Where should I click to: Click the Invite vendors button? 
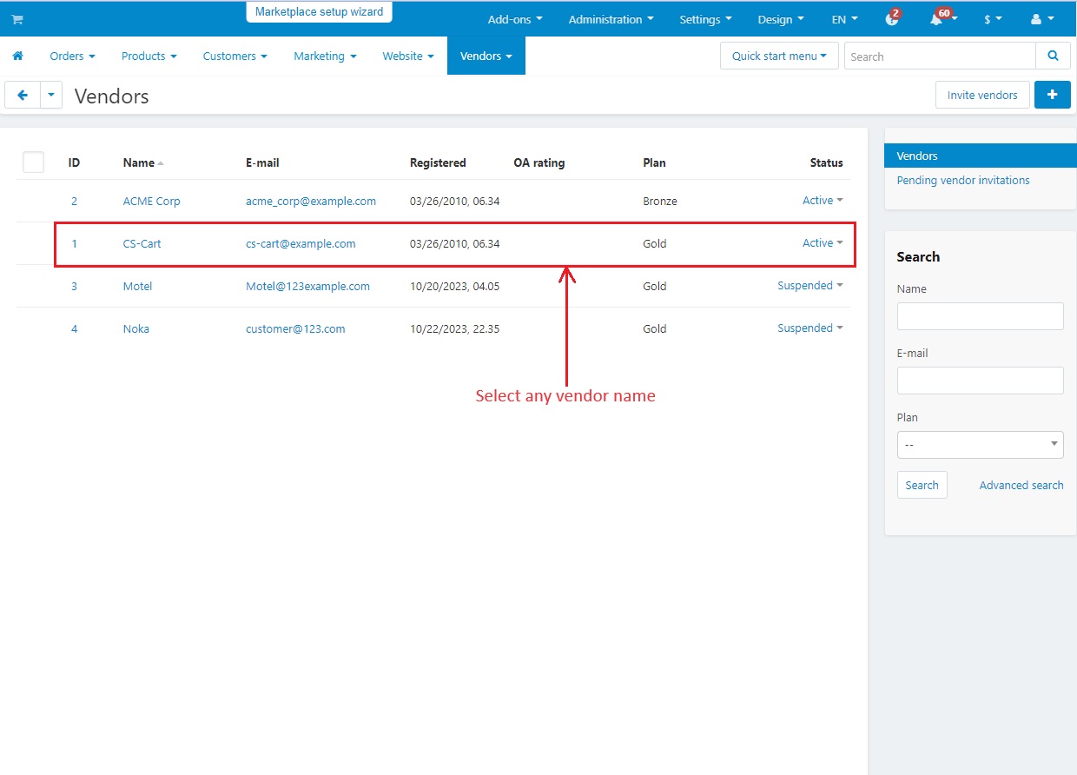click(982, 95)
